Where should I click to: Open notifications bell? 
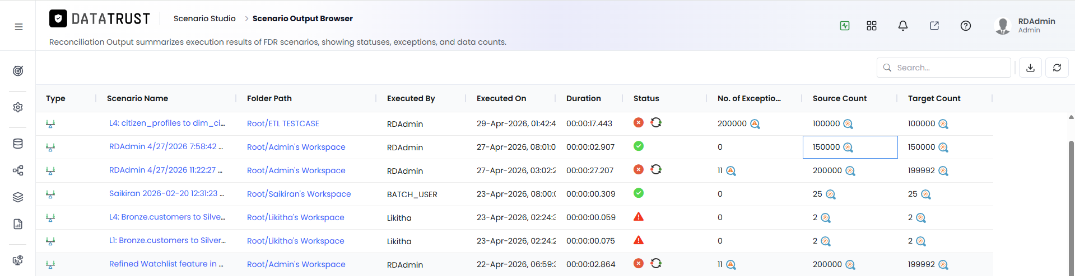[x=903, y=26]
